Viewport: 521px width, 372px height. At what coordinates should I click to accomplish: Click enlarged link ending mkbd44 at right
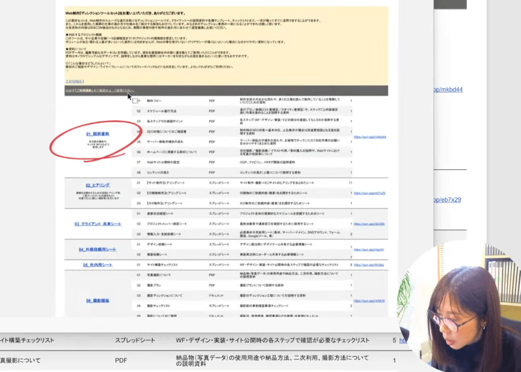point(448,90)
